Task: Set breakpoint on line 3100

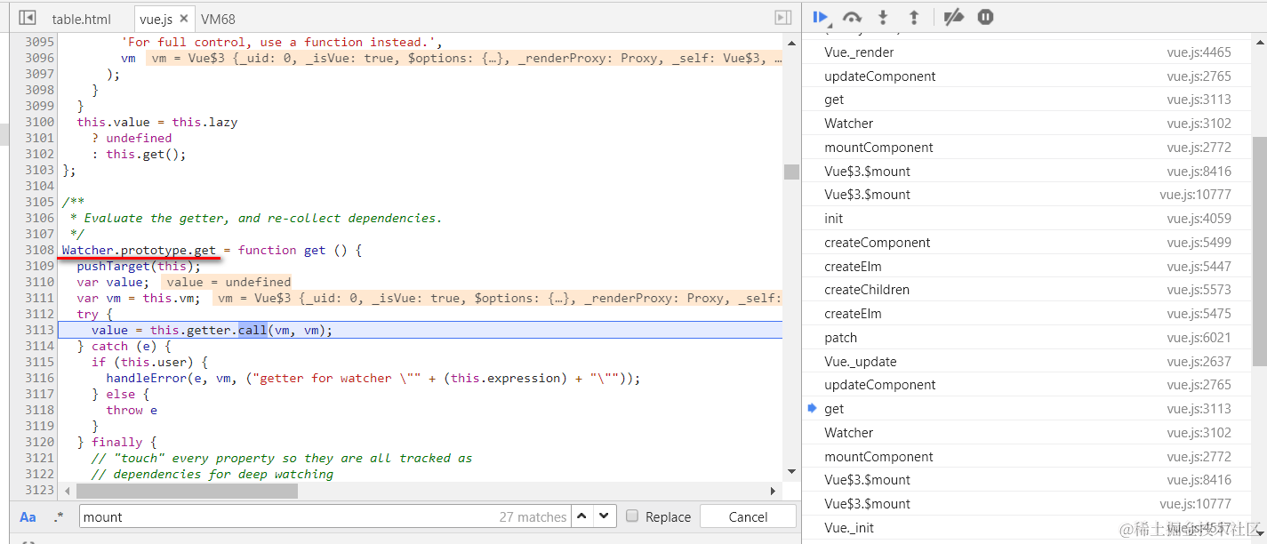Action: (x=39, y=122)
